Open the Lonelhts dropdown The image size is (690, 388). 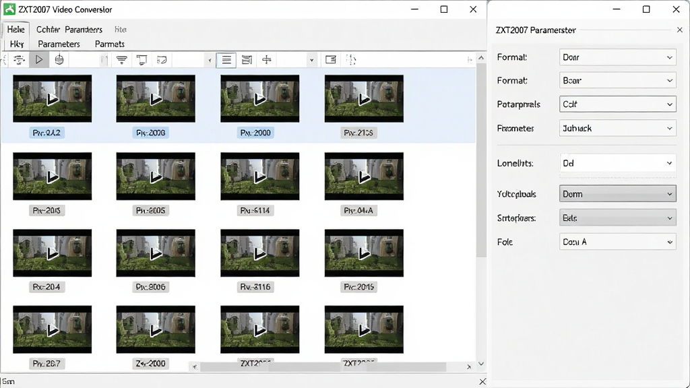tap(617, 163)
